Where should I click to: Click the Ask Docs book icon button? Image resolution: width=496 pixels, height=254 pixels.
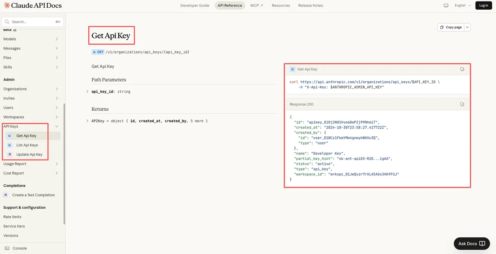[482, 244]
